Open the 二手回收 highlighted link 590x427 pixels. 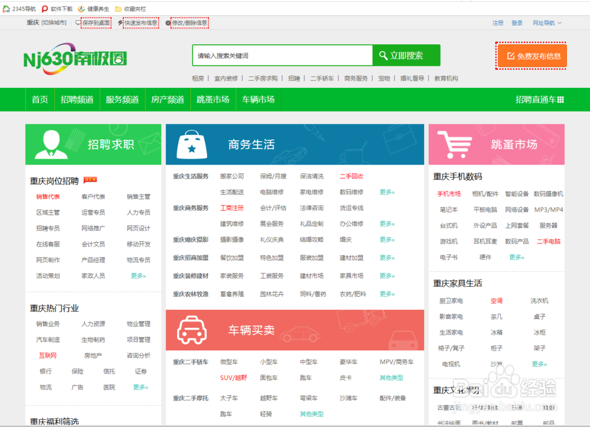point(351,176)
